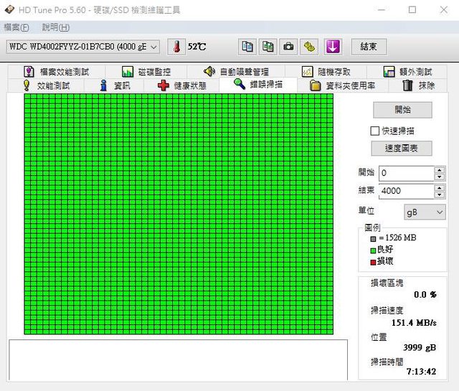The width and height of the screenshot is (459, 391).
Task: Click the copy screenshot to clipboard icon
Action: [x=268, y=47]
